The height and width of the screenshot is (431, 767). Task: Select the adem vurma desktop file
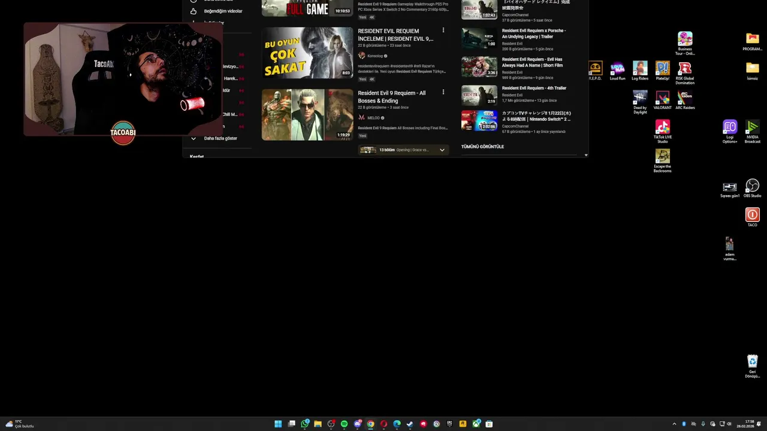click(x=730, y=248)
